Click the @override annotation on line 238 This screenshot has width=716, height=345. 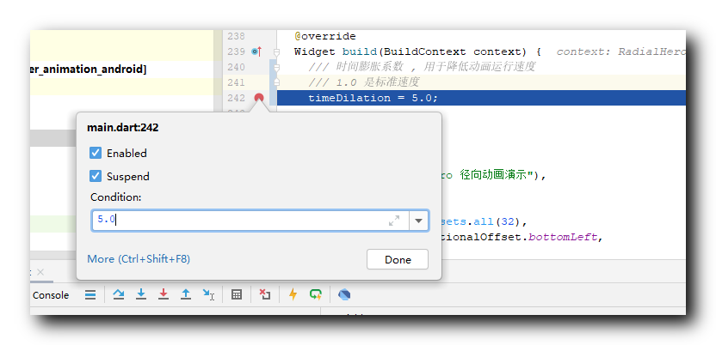(x=325, y=36)
